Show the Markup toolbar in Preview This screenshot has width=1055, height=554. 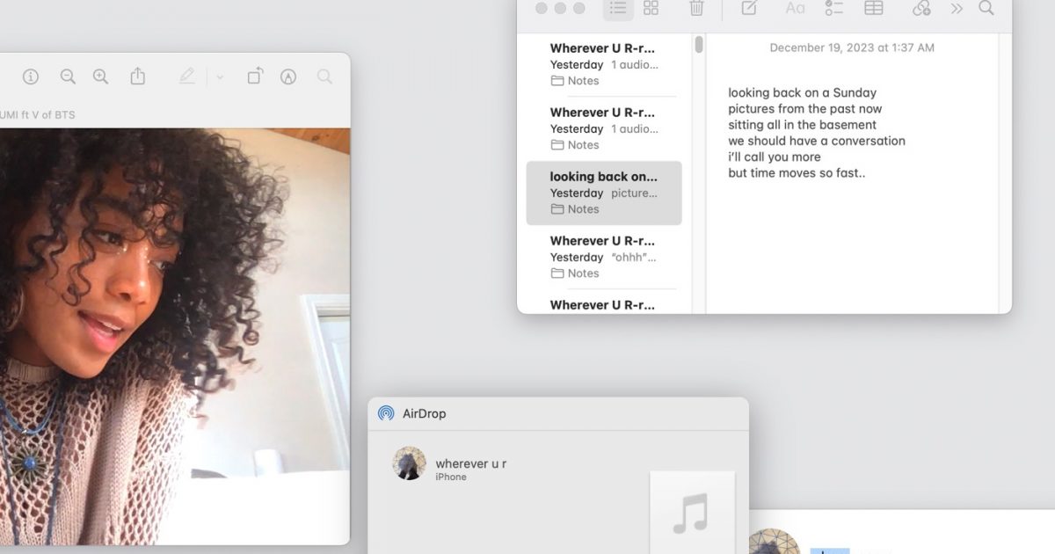point(288,77)
